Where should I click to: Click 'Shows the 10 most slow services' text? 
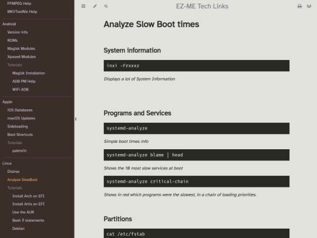click(x=143, y=168)
